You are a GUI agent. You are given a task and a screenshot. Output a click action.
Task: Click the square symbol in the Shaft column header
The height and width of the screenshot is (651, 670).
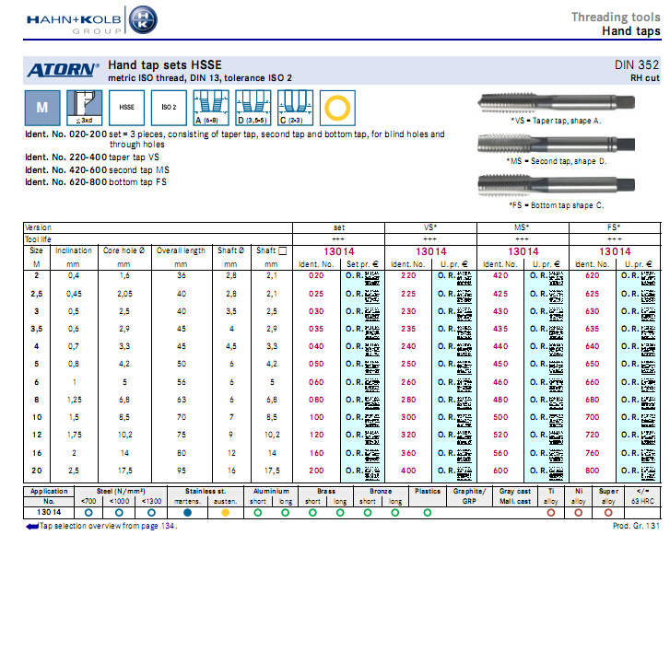click(x=282, y=251)
